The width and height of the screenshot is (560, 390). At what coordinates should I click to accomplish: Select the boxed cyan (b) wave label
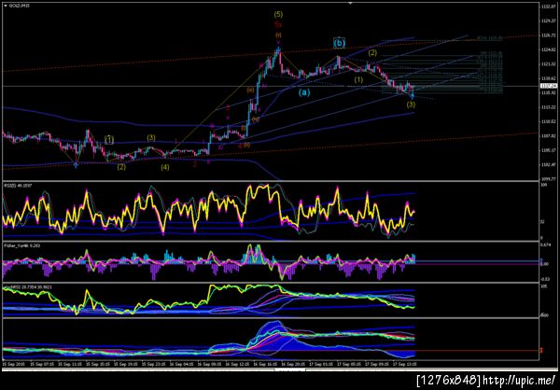[340, 43]
